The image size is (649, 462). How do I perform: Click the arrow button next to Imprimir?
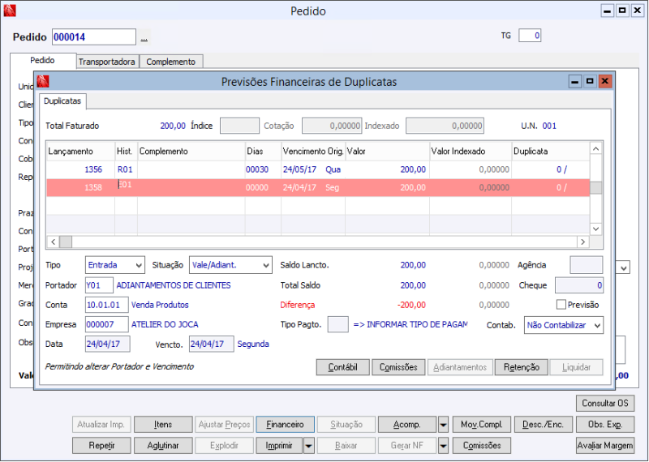(x=308, y=445)
